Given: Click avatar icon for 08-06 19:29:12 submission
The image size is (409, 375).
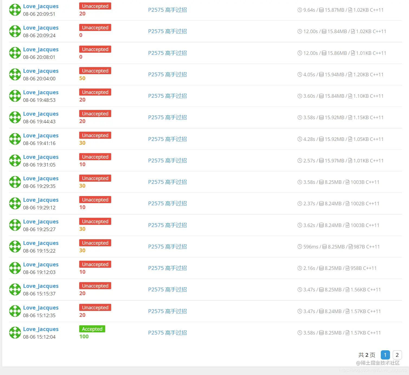Looking at the screenshot, I should coord(15,203).
